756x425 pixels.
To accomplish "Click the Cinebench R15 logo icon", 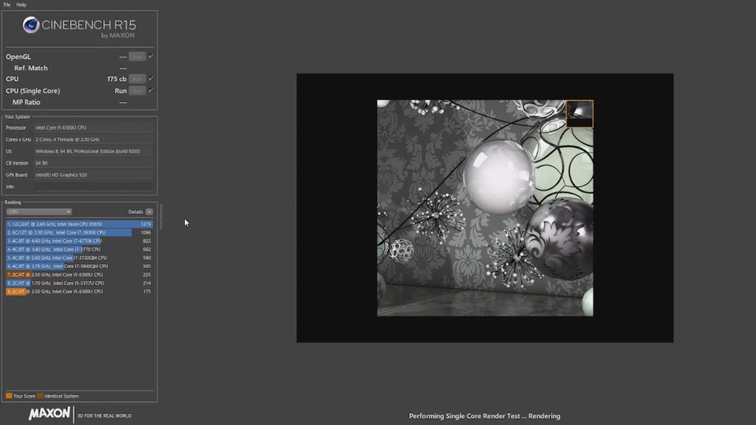I will click(x=31, y=25).
